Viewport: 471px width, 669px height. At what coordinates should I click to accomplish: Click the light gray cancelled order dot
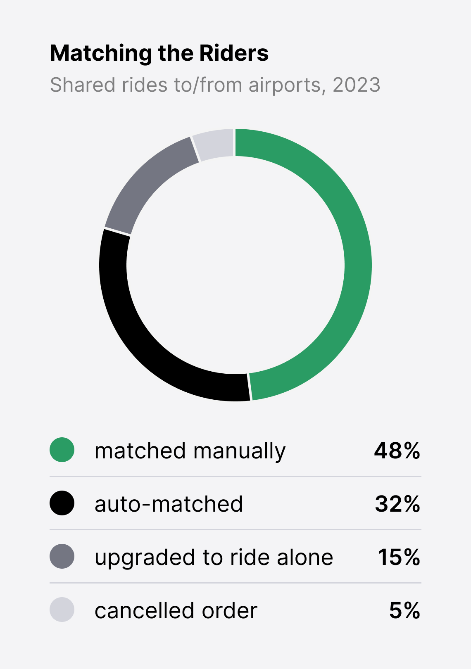coord(62,610)
